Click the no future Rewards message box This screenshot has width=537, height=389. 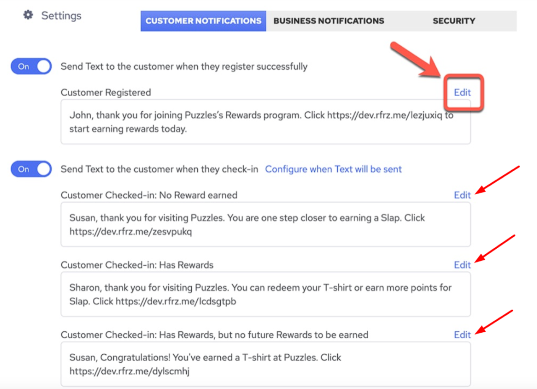[x=265, y=364]
